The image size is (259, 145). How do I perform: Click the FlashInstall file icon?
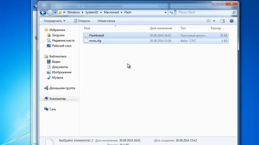point(86,35)
